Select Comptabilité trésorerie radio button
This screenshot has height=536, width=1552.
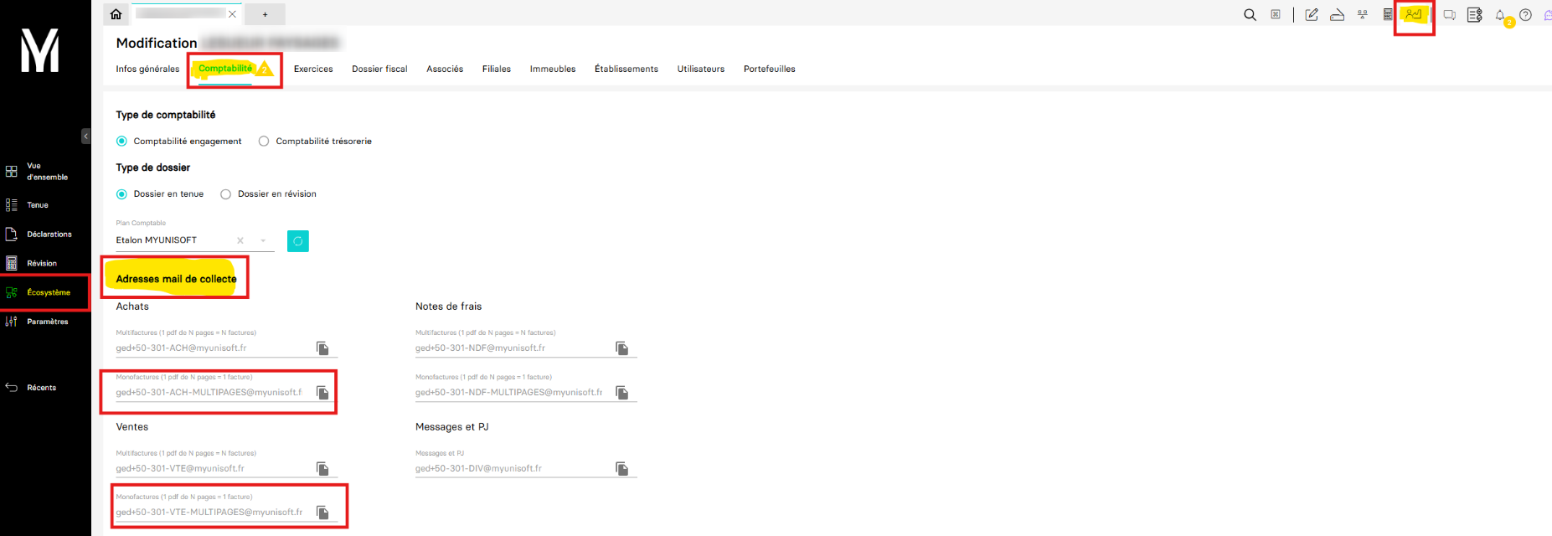click(264, 142)
